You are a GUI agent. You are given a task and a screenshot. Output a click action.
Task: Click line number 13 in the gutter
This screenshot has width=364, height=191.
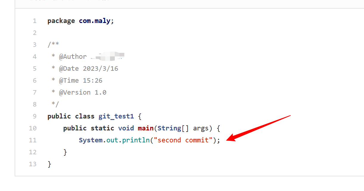point(33,164)
